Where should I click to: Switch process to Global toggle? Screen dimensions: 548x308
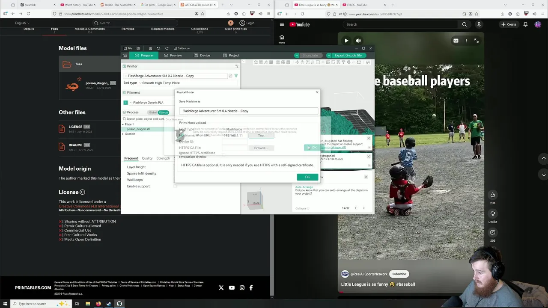(153, 113)
